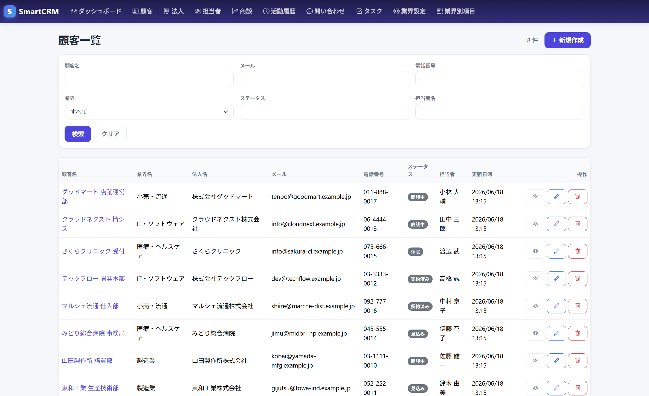Delete みどり総合病院 事務局 with trash icon
649x396 pixels.
click(x=578, y=333)
